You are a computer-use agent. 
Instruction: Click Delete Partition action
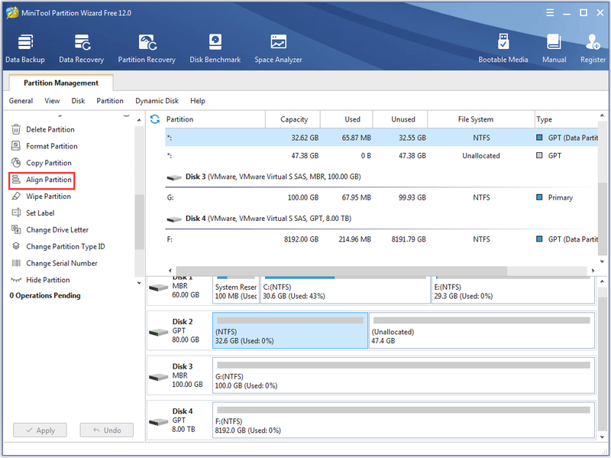(x=50, y=129)
